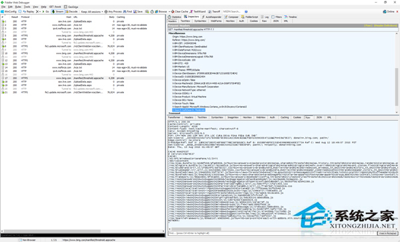Open the Log tab
Image resolution: width=400 pixels, height=242 pixels.
tap(265, 17)
